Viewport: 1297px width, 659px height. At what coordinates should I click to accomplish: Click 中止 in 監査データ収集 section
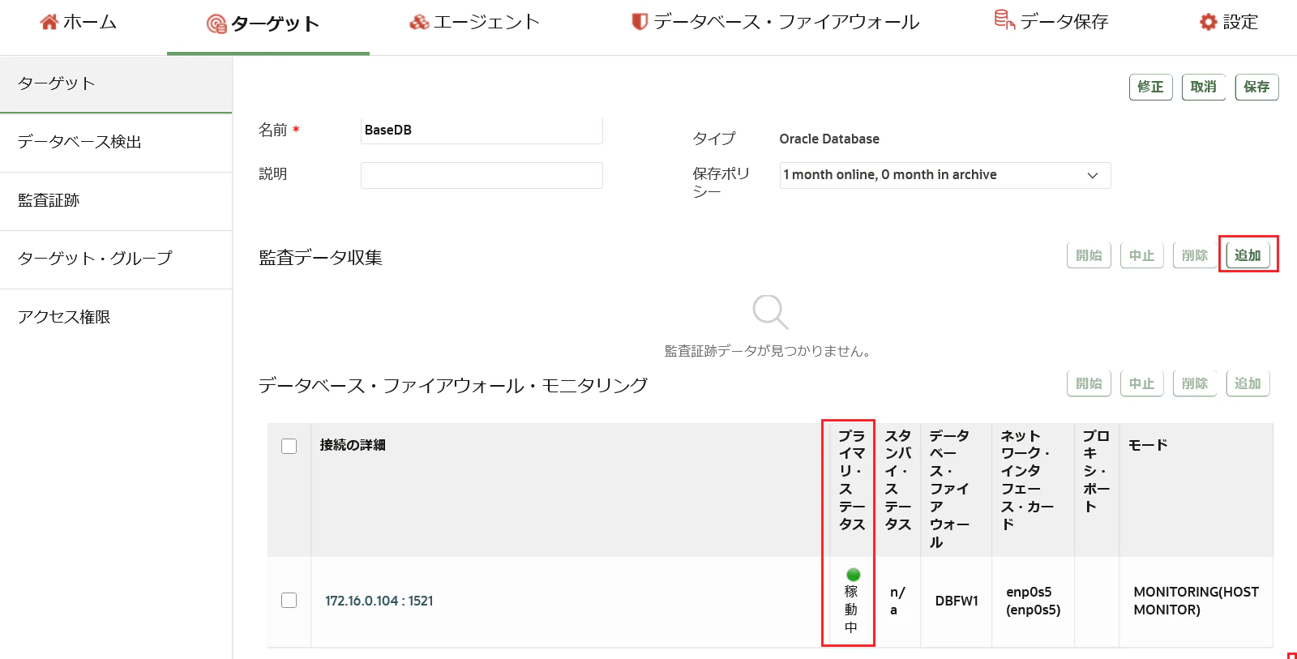tap(1141, 255)
